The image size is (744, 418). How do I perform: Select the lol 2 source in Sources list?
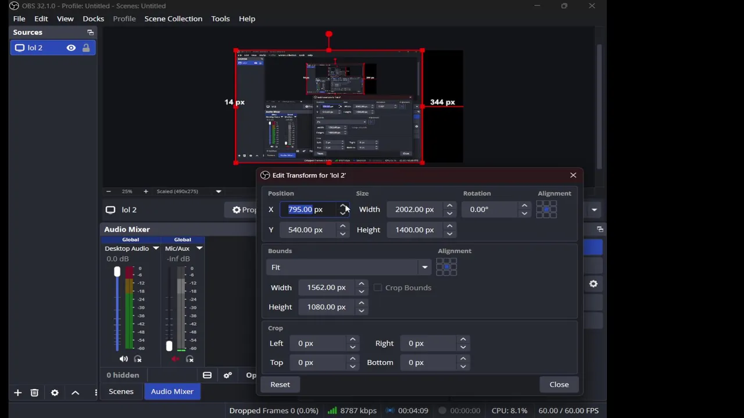tap(53, 48)
